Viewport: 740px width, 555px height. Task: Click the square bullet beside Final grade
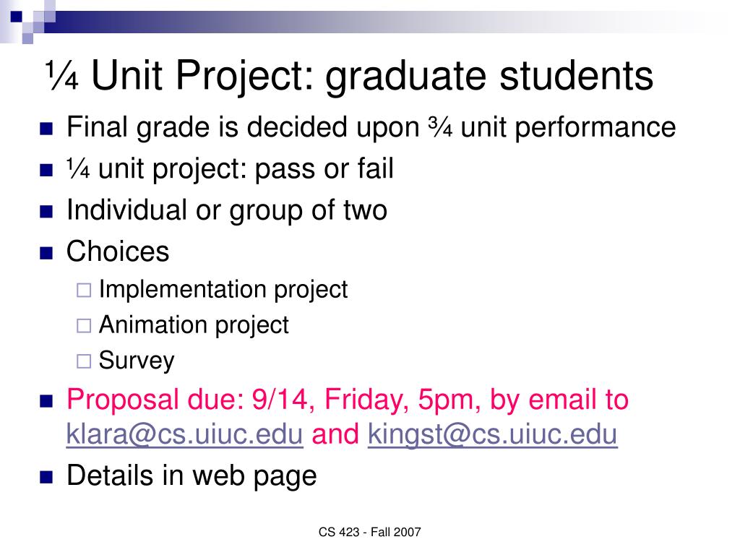(46, 129)
